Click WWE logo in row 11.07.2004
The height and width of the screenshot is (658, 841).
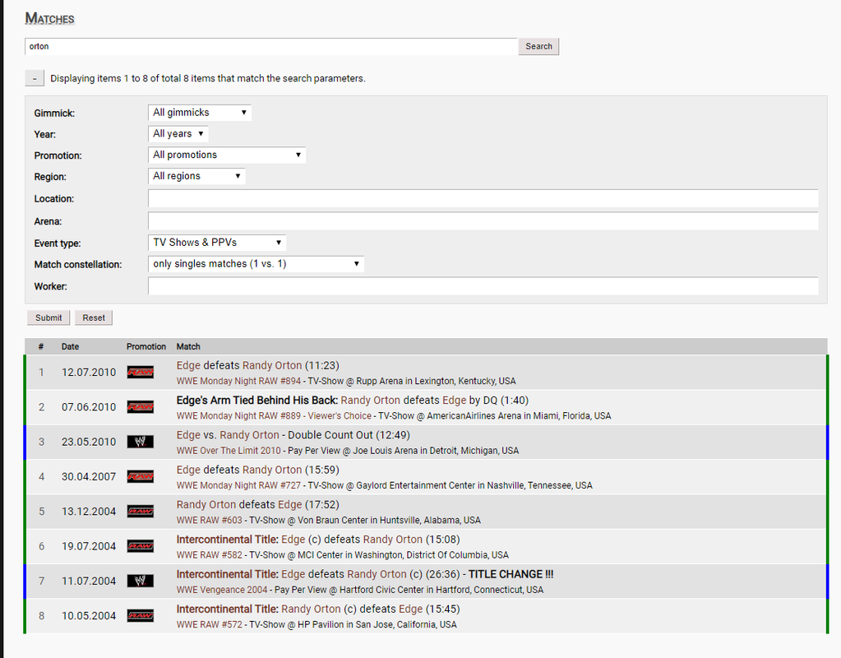click(140, 581)
